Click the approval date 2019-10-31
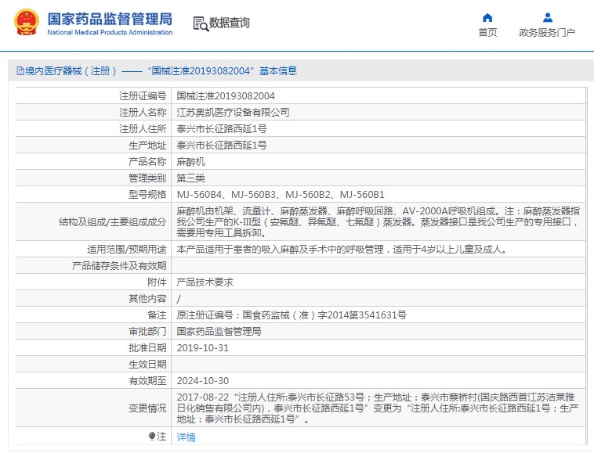 202,348
